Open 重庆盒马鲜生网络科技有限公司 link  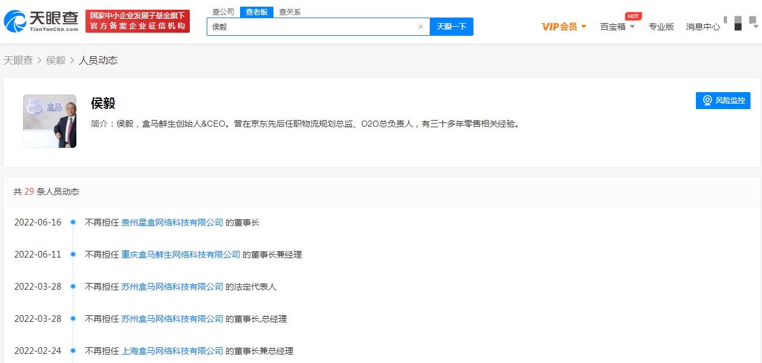point(181,255)
